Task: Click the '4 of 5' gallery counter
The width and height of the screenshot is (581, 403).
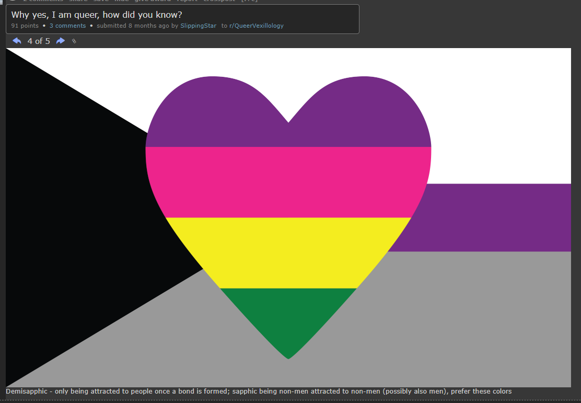Action: [x=39, y=41]
